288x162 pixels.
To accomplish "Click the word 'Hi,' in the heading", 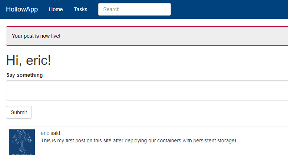I will (x=14, y=60).
